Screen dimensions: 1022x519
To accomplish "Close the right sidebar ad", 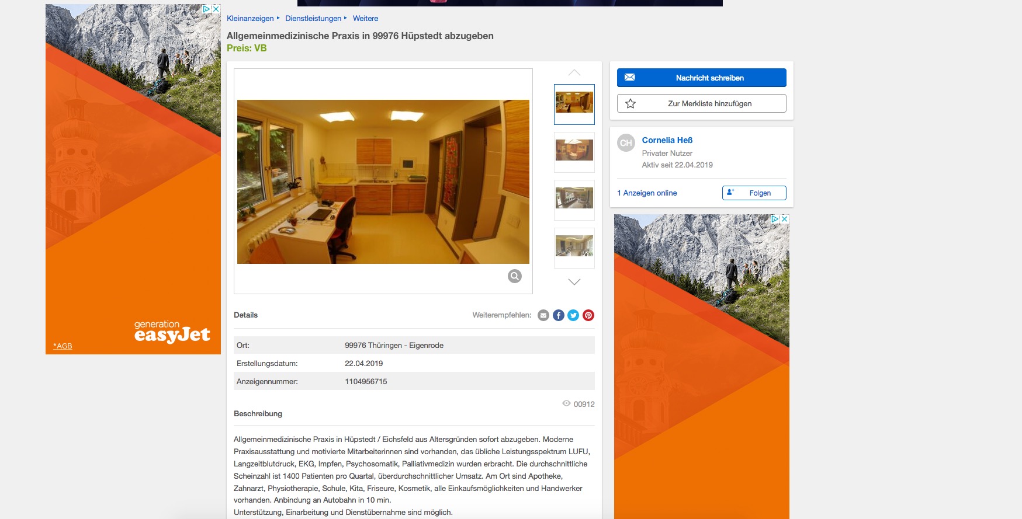I will [x=784, y=219].
